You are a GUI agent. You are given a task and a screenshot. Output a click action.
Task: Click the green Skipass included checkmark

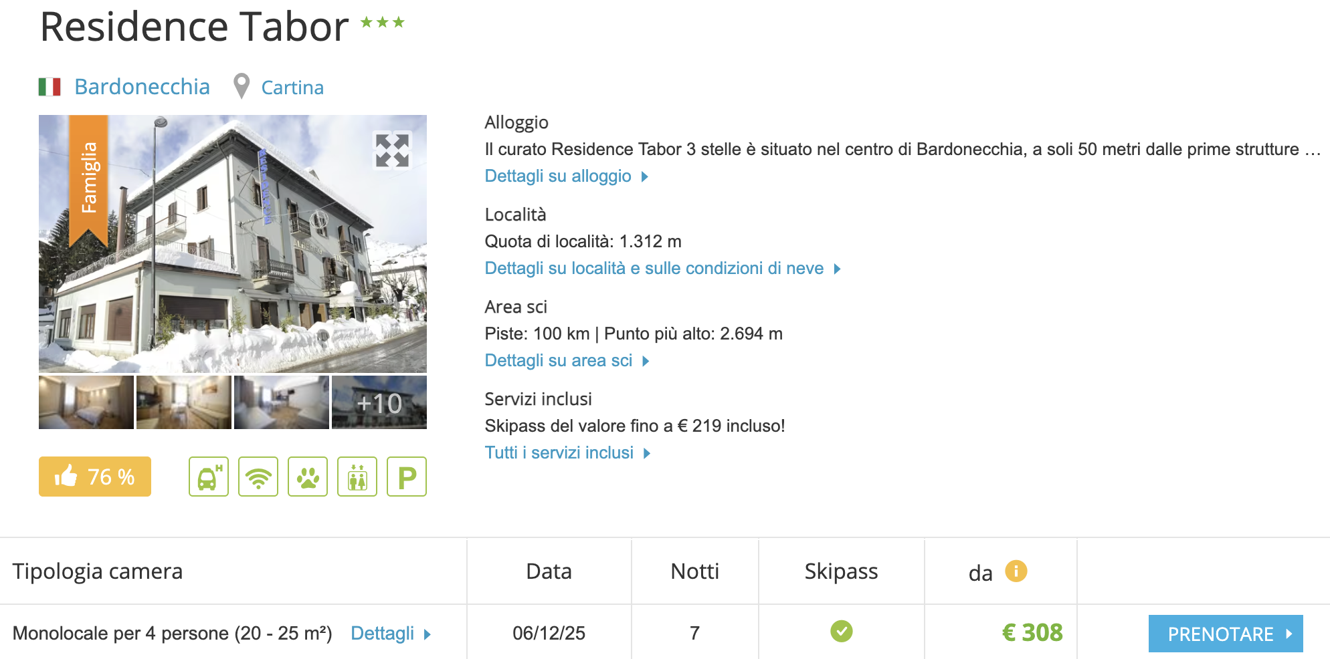tap(841, 632)
